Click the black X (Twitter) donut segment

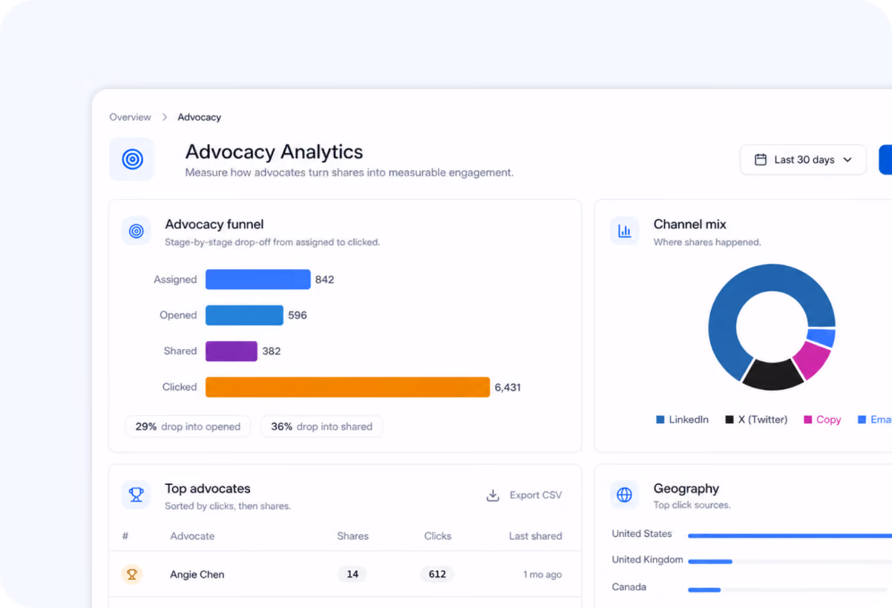point(772,375)
